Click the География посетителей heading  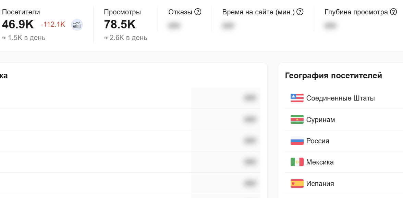tap(333, 76)
